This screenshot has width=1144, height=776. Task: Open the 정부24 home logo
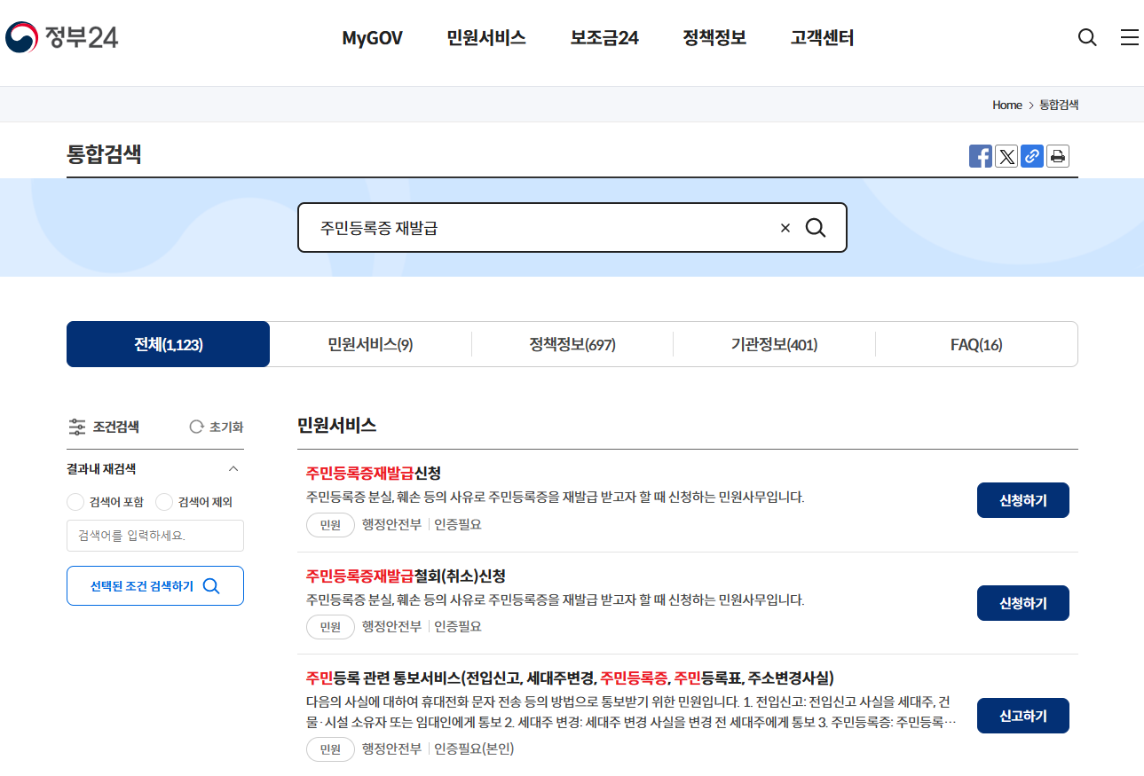(62, 37)
